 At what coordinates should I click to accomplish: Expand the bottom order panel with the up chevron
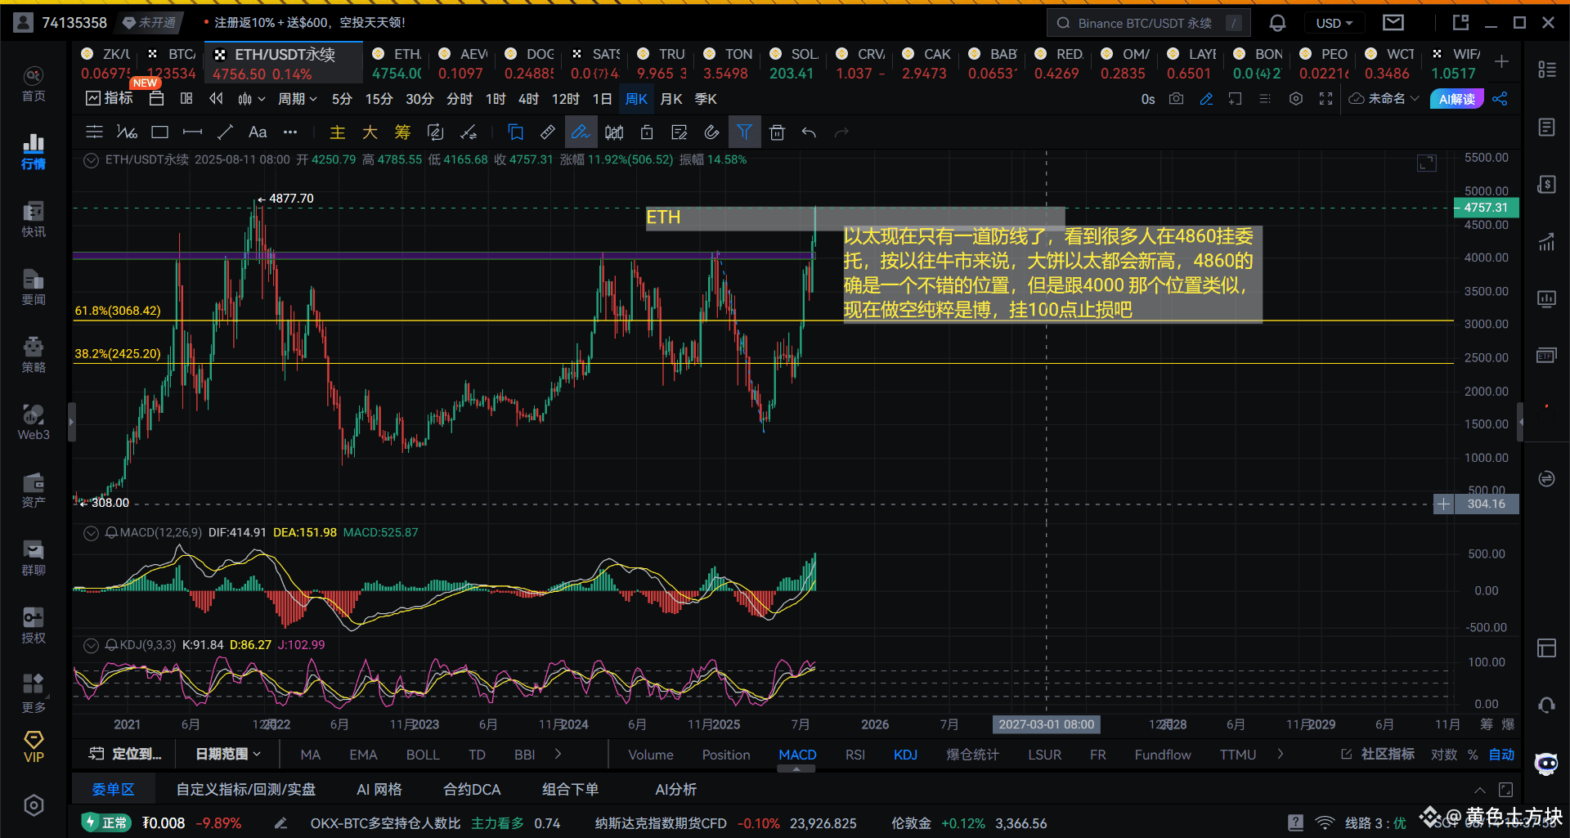[1480, 790]
